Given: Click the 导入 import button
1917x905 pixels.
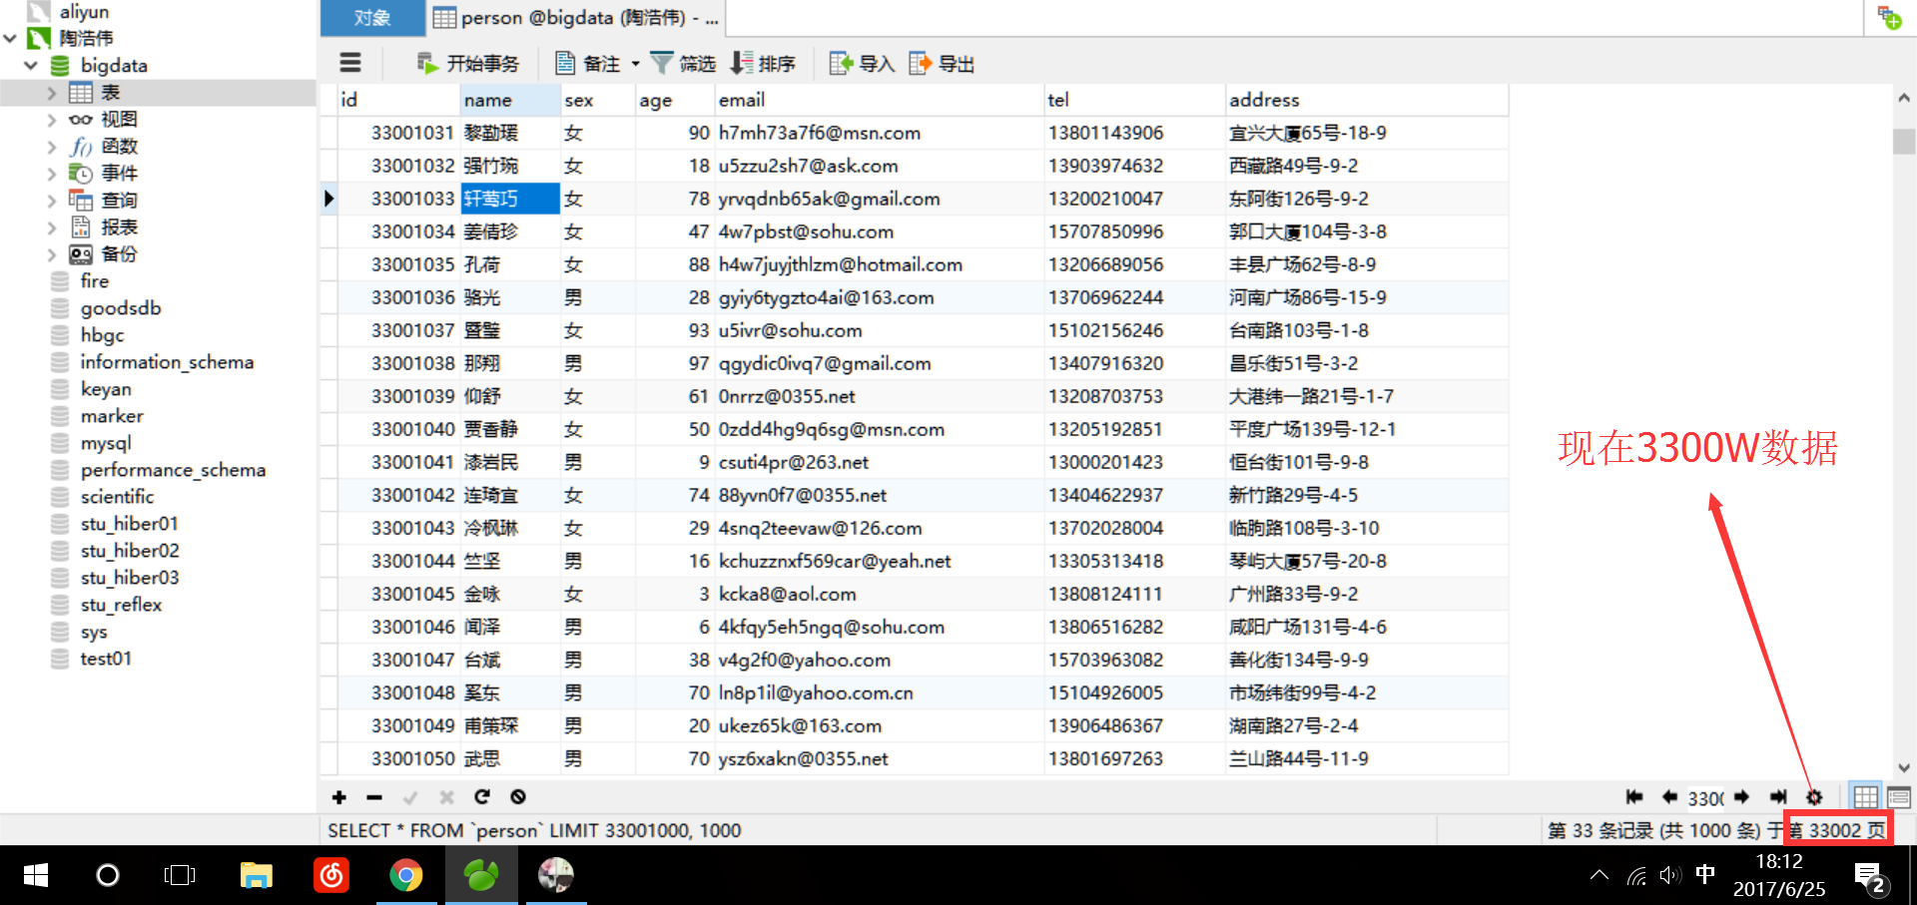Looking at the screenshot, I should click(862, 64).
